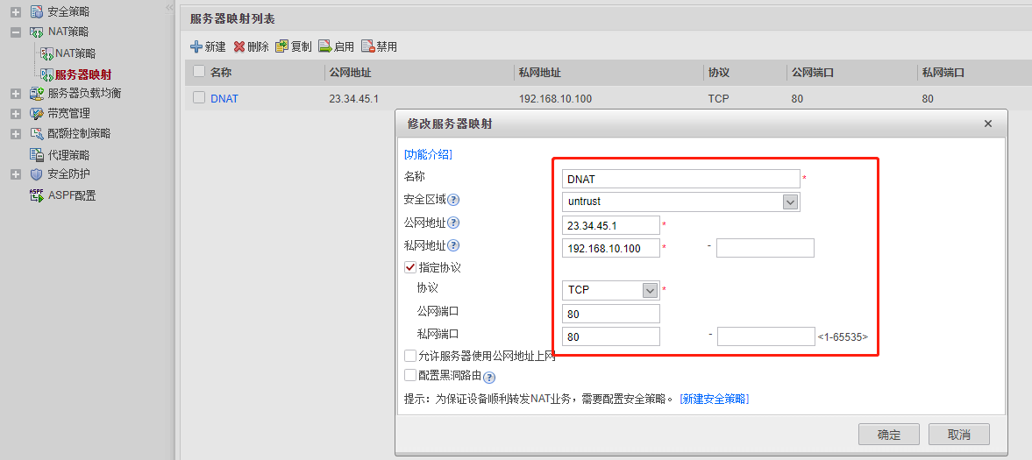Click the NAT策略 child item icon
Screen dimensions: 1032x460
[46, 53]
